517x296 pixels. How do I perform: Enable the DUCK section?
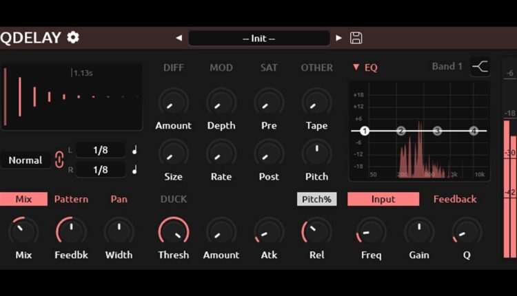pyautogui.click(x=174, y=199)
